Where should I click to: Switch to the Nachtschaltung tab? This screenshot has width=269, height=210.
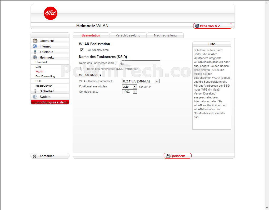click(x=165, y=35)
